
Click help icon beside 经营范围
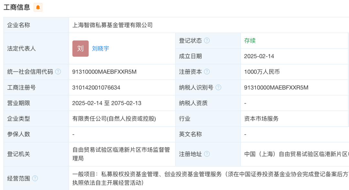35,178
